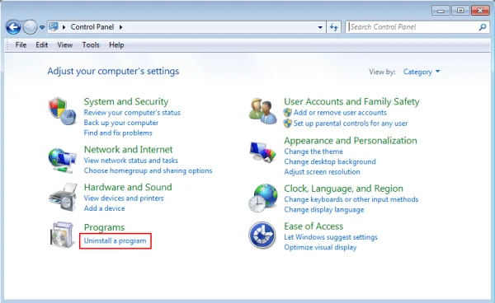495x303 pixels.
Task: Expand the address bar history dropdown
Action: point(320,27)
